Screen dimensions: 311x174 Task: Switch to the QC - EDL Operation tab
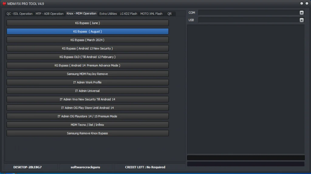click(x=19, y=14)
